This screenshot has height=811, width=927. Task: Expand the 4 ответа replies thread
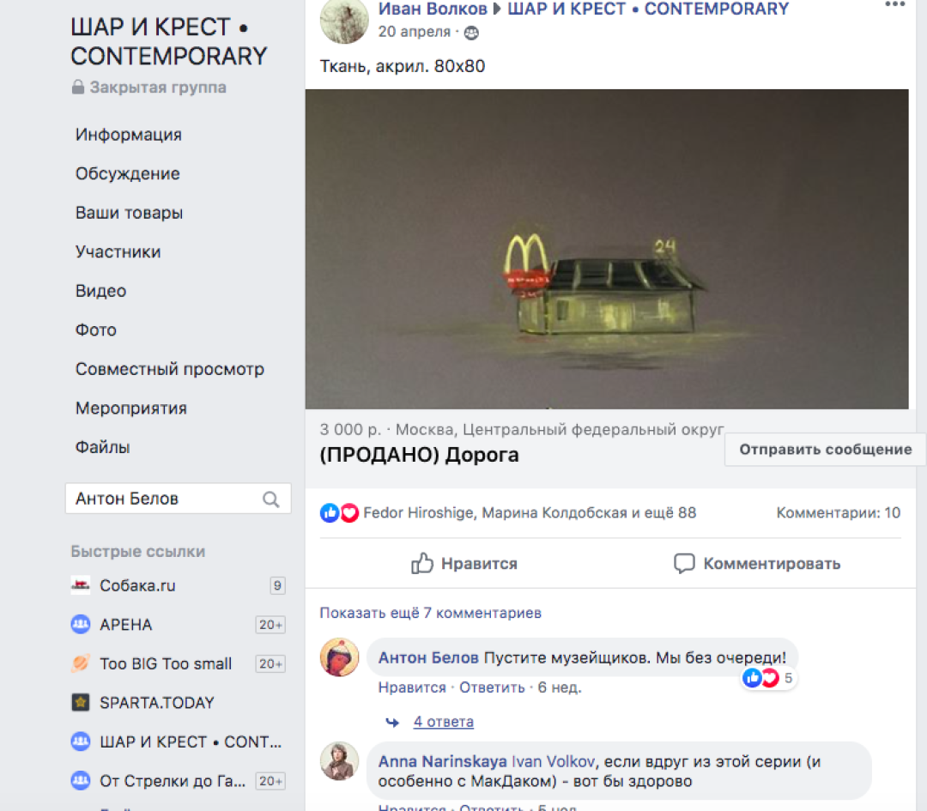[x=444, y=722]
